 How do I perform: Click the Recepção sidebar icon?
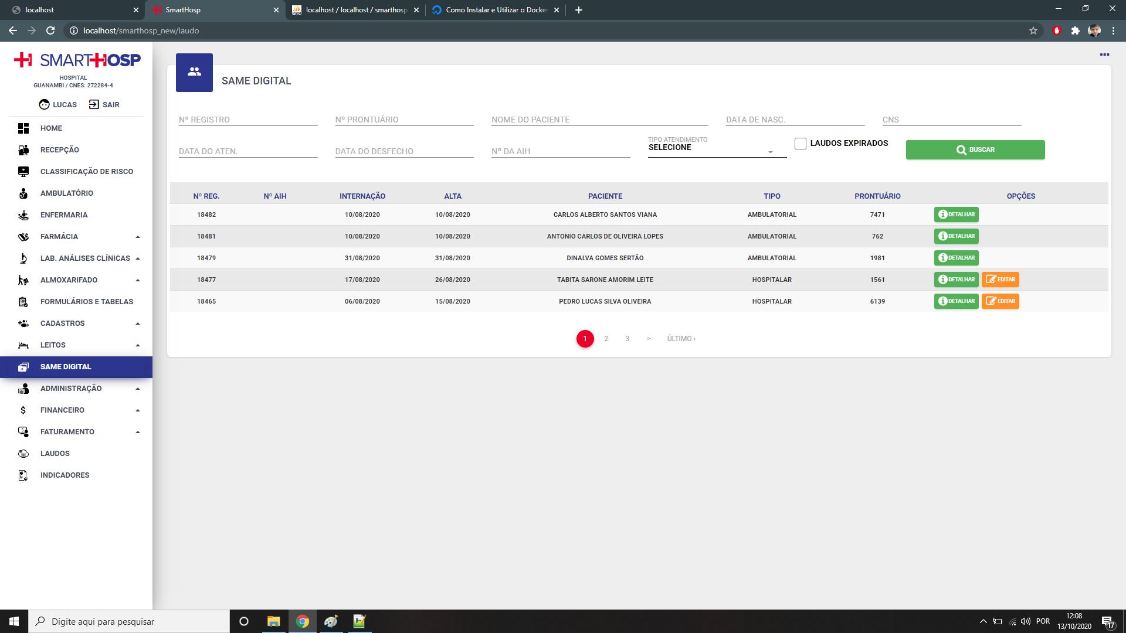point(23,150)
